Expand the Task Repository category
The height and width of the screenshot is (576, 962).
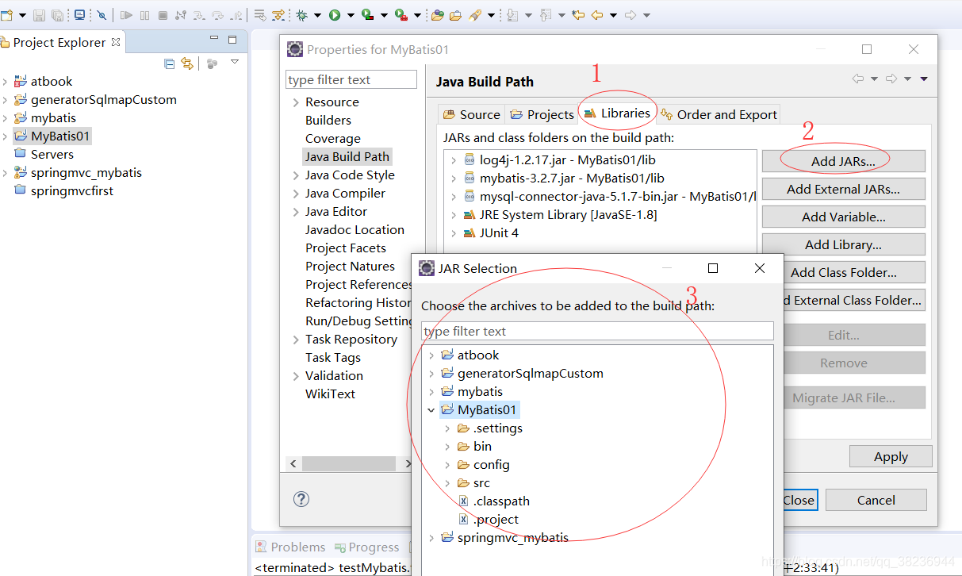coord(296,340)
